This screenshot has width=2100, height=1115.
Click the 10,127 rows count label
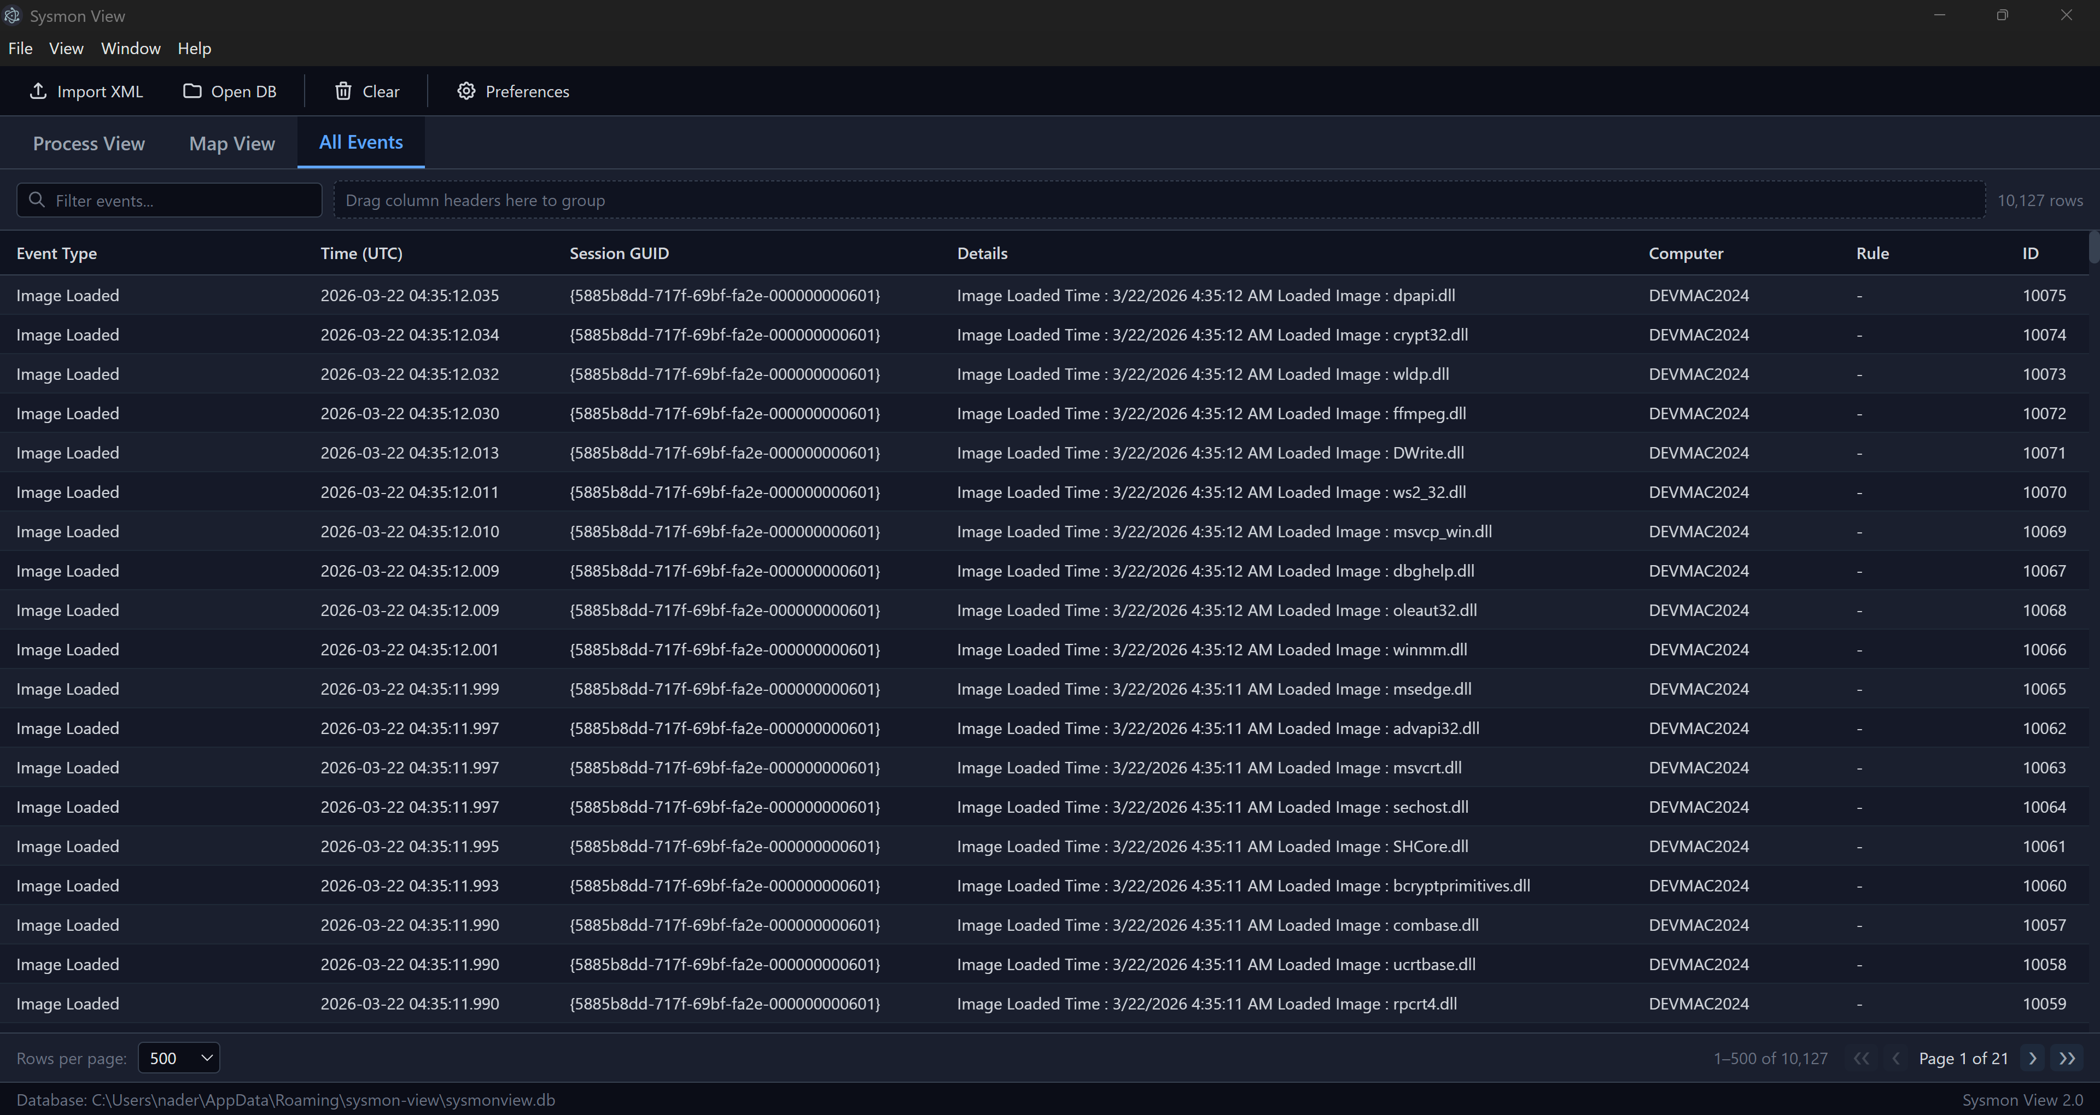tap(2040, 199)
